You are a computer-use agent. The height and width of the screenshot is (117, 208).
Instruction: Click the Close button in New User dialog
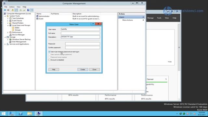pyautogui.click(x=95, y=70)
